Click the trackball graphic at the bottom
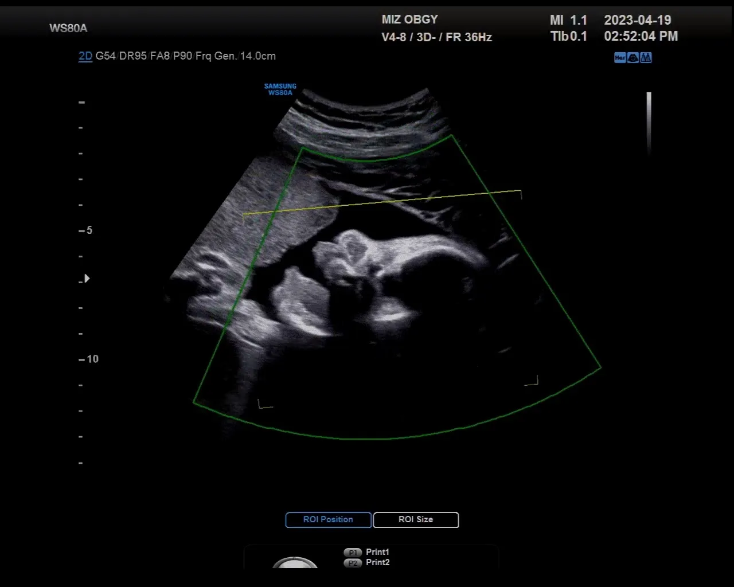 coord(295,562)
